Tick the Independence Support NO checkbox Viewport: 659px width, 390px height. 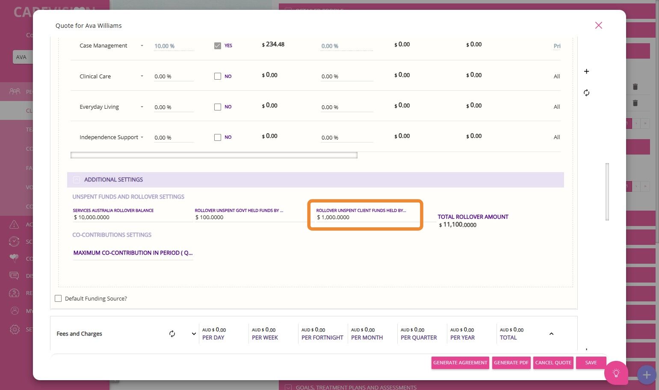218,137
